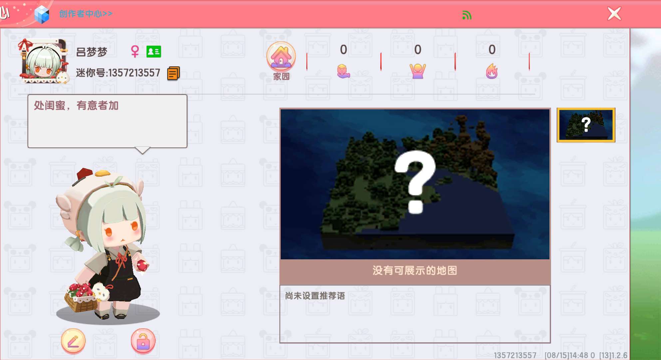This screenshot has width=661, height=360.
Task: Click the username 吕梦梦
Action: click(x=92, y=52)
